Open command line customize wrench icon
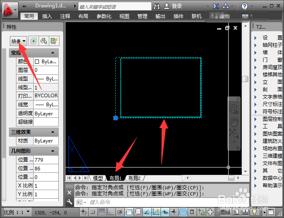The width and height of the screenshot is (284, 218). pyautogui.click(x=69, y=202)
